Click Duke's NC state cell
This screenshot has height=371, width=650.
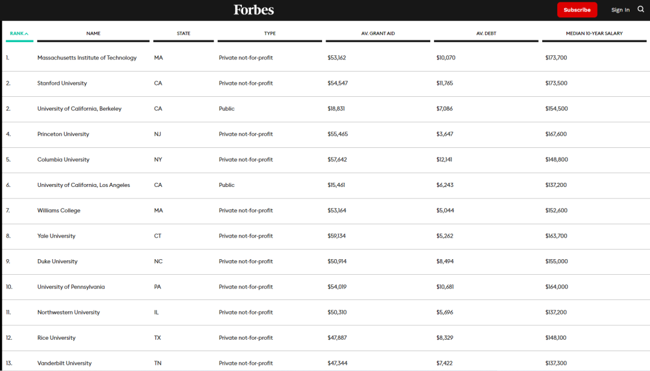click(158, 262)
